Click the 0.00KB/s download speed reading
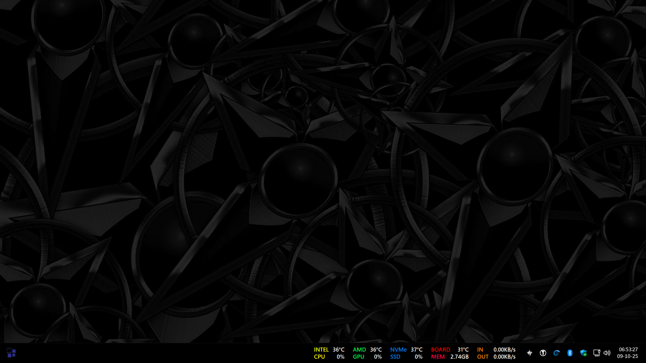 (504, 350)
